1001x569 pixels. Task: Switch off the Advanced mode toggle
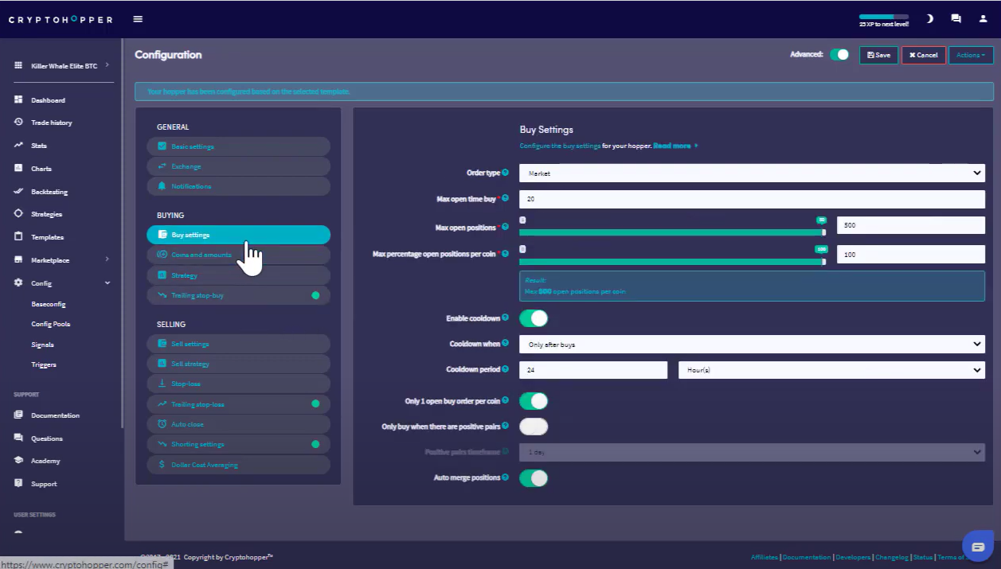(x=839, y=55)
